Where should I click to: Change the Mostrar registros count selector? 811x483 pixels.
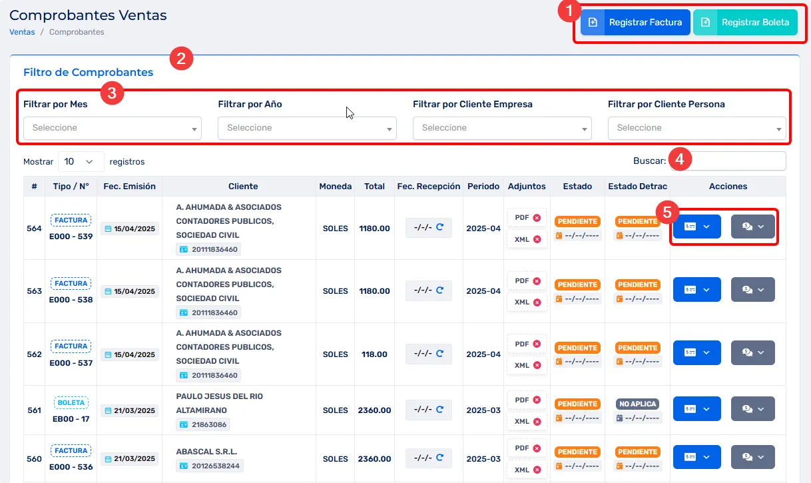coord(81,162)
